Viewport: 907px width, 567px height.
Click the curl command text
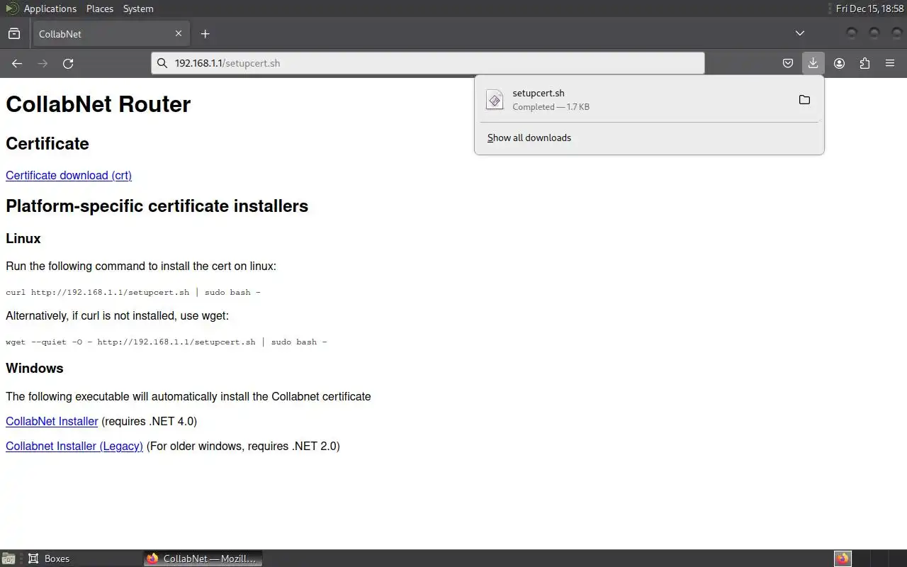tap(133, 292)
